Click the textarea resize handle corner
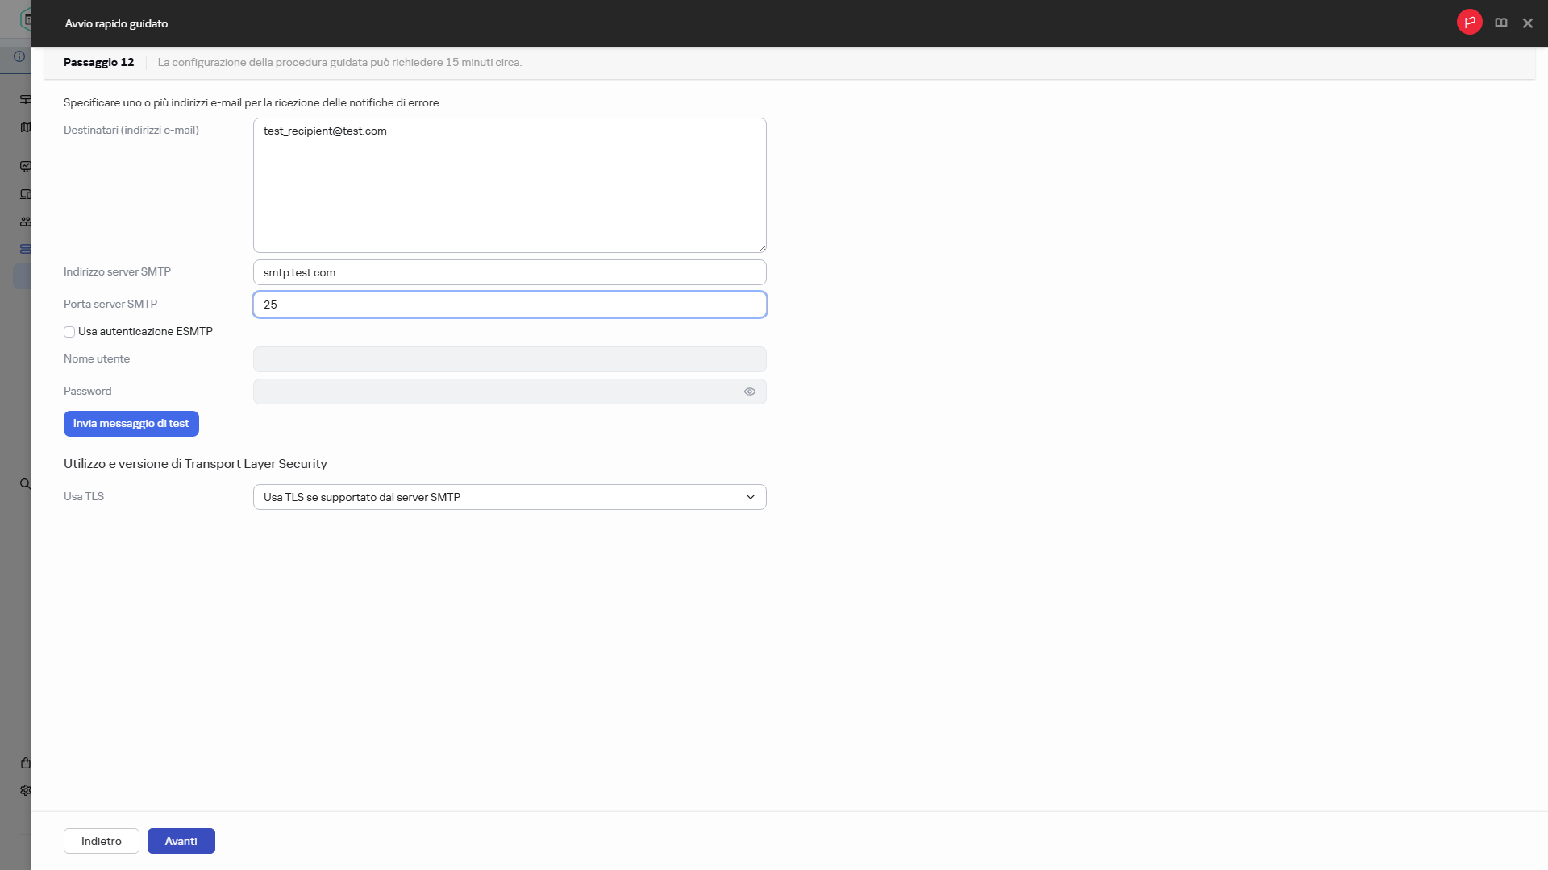Screen dimensions: 1548x870 (762, 249)
